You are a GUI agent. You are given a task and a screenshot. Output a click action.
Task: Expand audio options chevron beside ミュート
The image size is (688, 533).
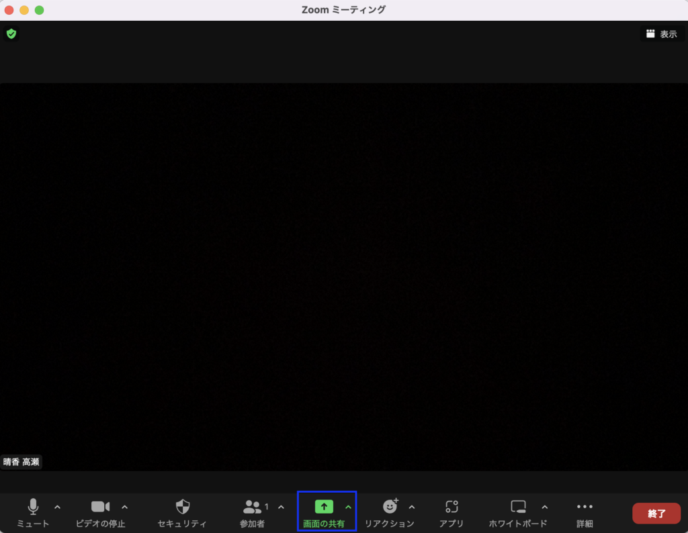[57, 507]
